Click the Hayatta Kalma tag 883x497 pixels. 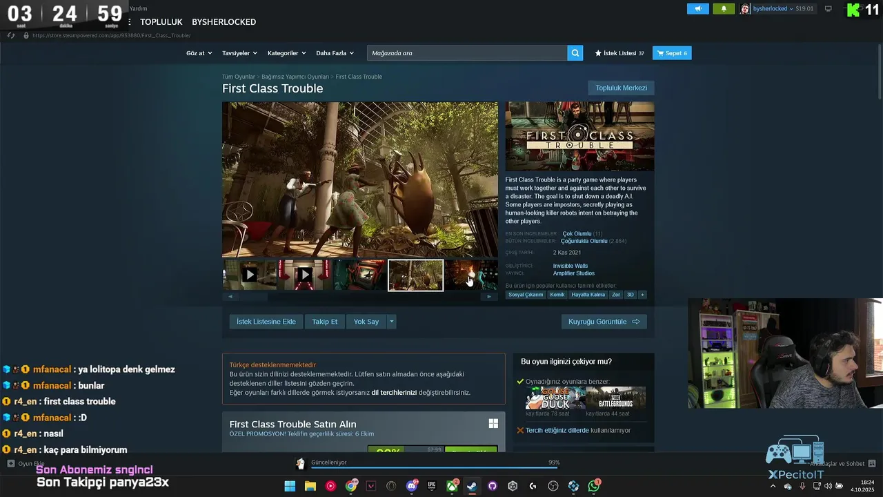pos(588,295)
